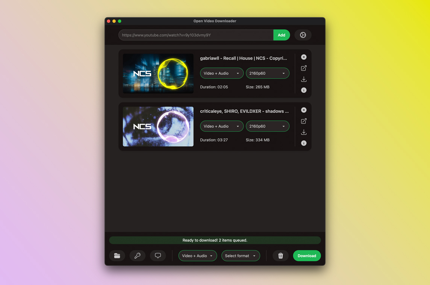Click the Add button next to URL
The height and width of the screenshot is (285, 430).
(x=281, y=35)
